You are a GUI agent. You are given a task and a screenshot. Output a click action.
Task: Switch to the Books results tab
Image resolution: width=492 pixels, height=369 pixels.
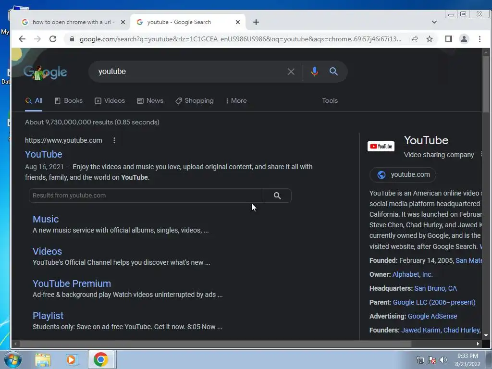pos(68,101)
